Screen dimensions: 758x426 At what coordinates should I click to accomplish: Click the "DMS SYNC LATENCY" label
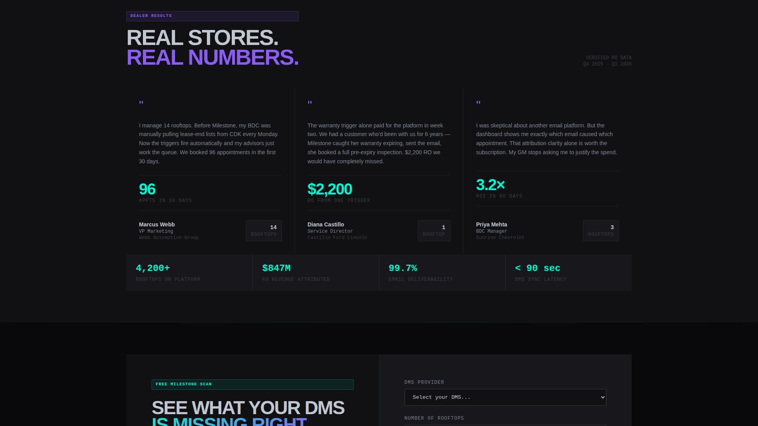[x=540, y=280]
